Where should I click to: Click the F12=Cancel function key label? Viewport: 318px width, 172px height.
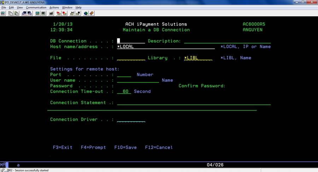pyautogui.click(x=159, y=147)
